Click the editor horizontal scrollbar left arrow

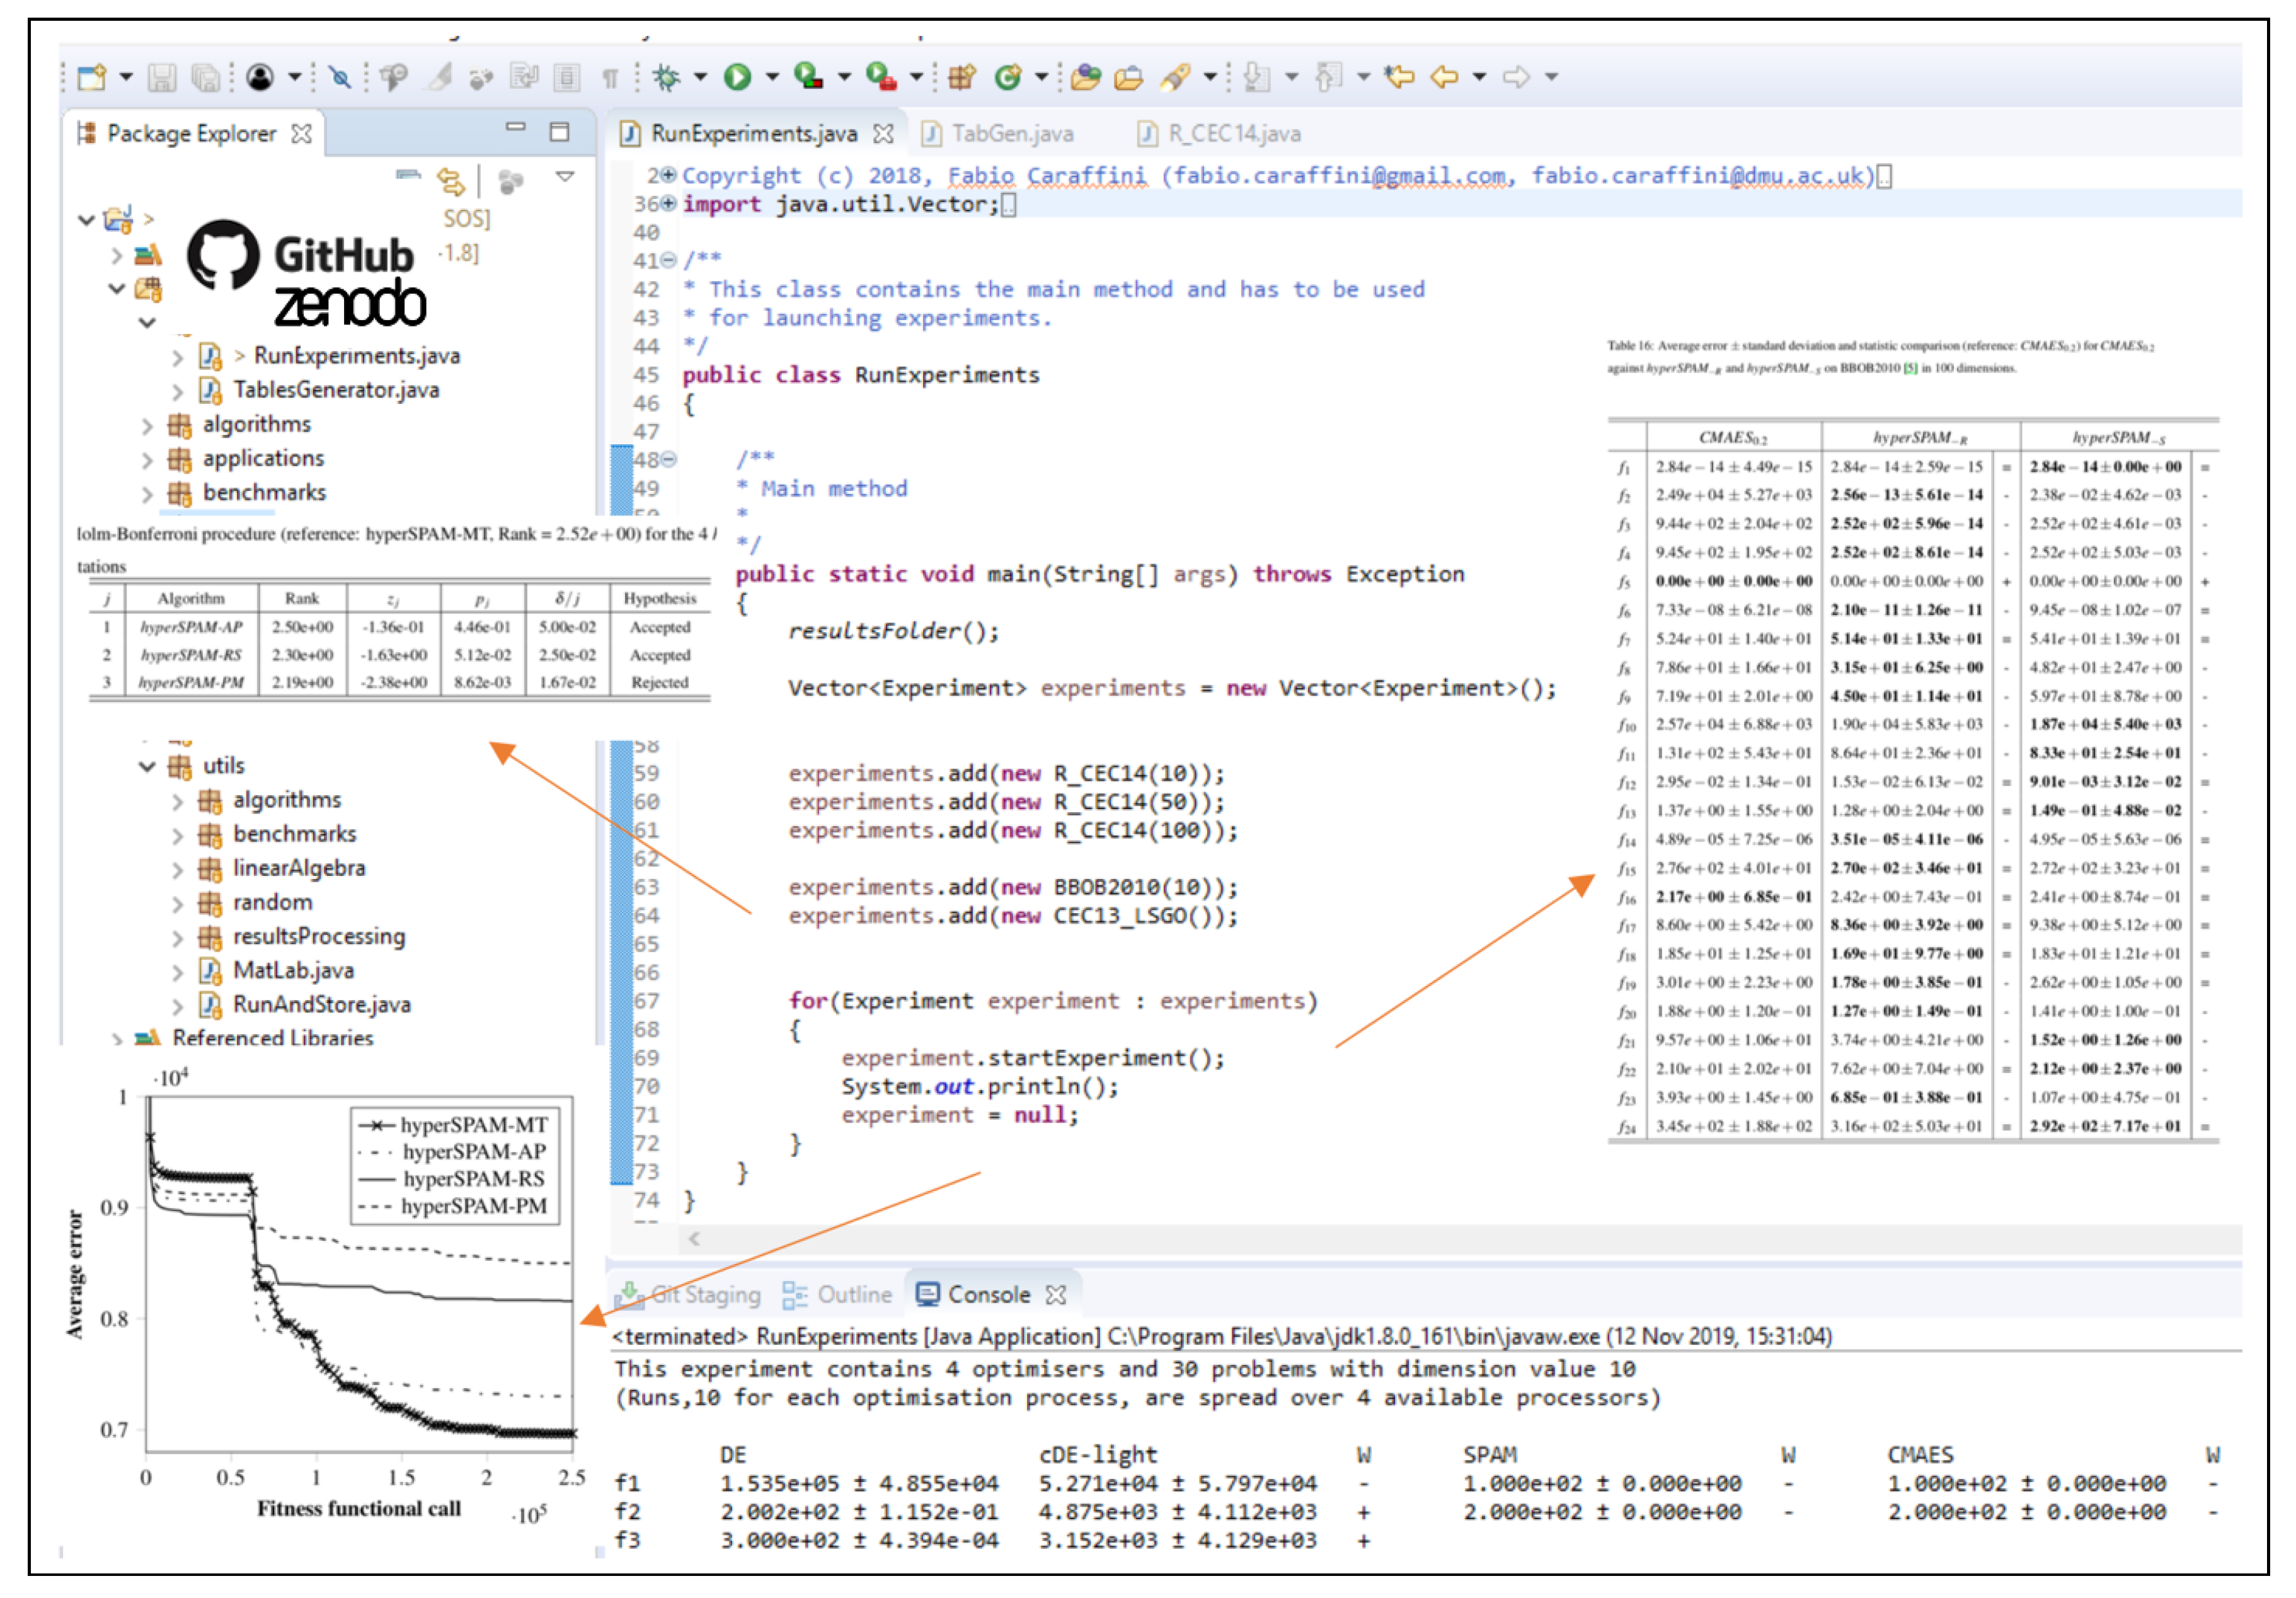[695, 1239]
